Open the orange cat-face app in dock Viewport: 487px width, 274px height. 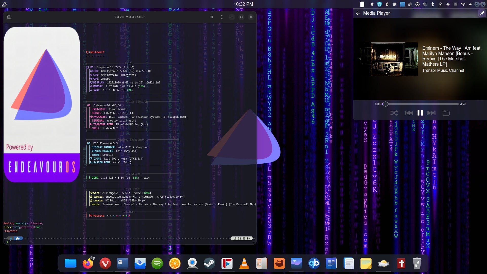(279, 264)
